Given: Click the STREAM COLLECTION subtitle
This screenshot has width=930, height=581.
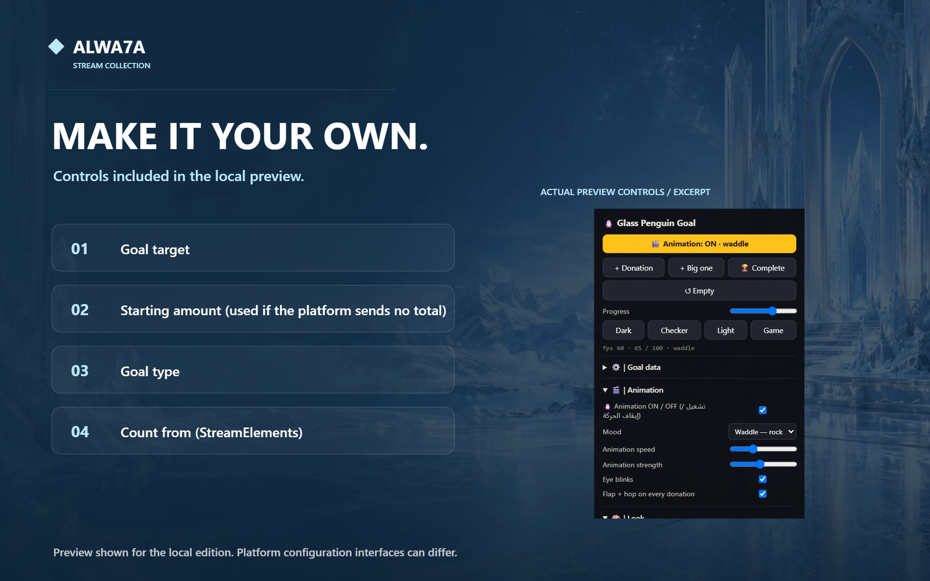Looking at the screenshot, I should (x=111, y=65).
